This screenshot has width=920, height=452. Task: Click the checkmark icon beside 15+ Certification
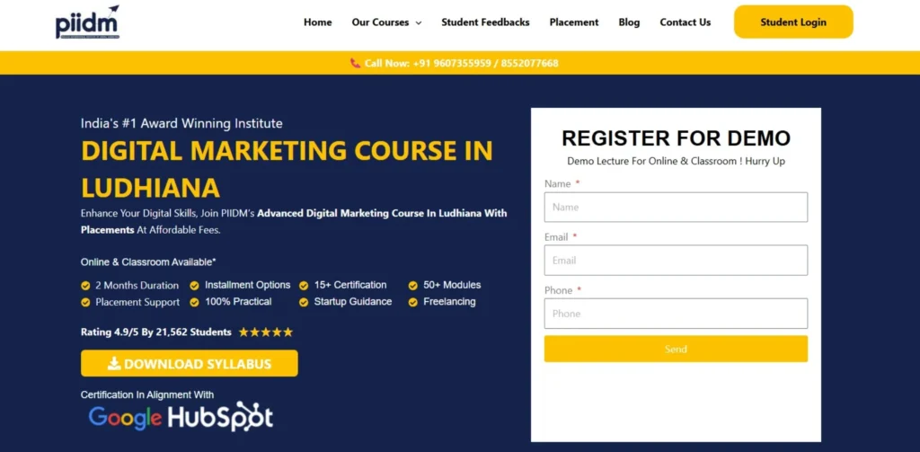tap(304, 286)
